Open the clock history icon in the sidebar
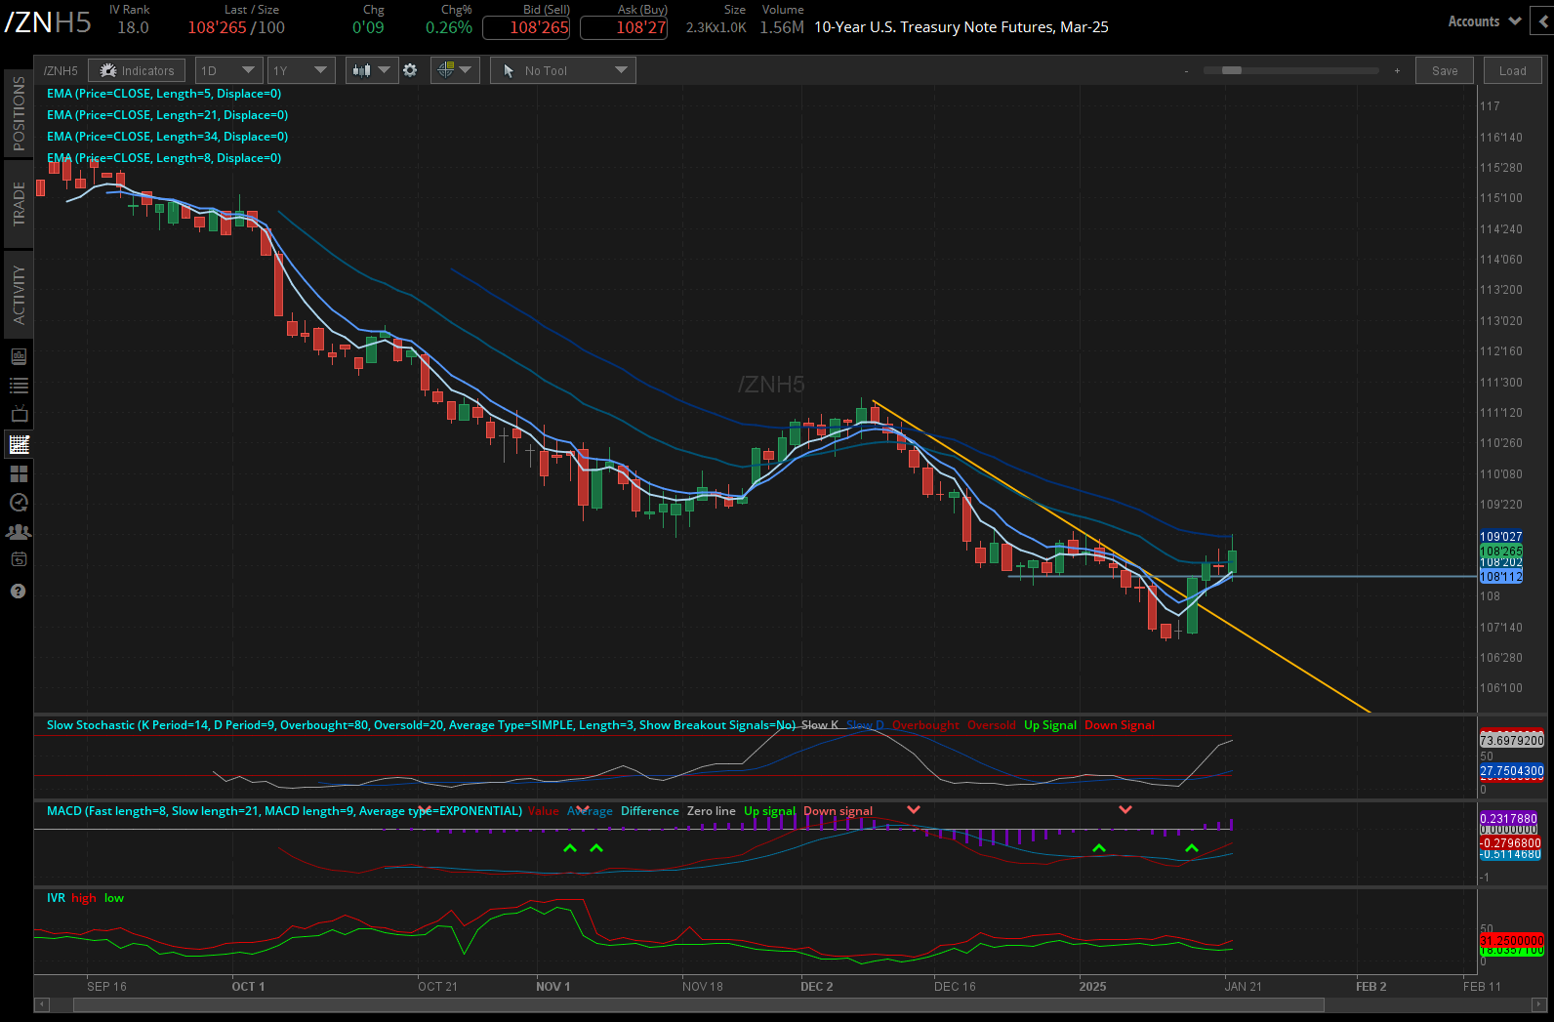This screenshot has height=1022, width=1554. coord(19,503)
